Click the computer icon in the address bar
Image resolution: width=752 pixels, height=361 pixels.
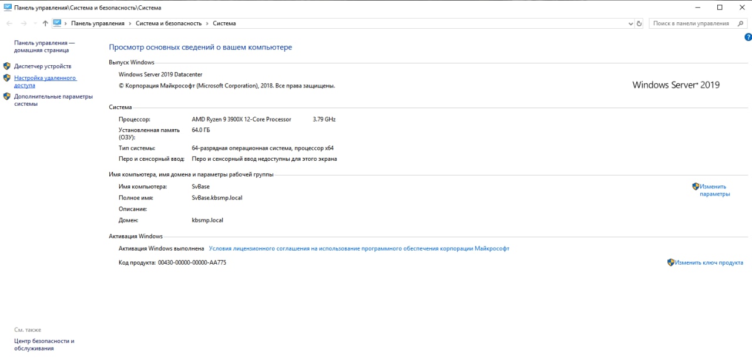(57, 23)
